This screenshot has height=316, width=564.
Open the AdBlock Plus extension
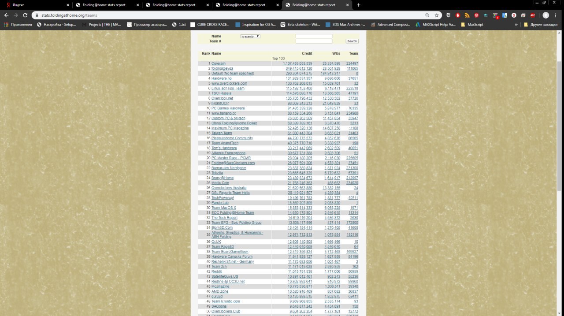[532, 15]
